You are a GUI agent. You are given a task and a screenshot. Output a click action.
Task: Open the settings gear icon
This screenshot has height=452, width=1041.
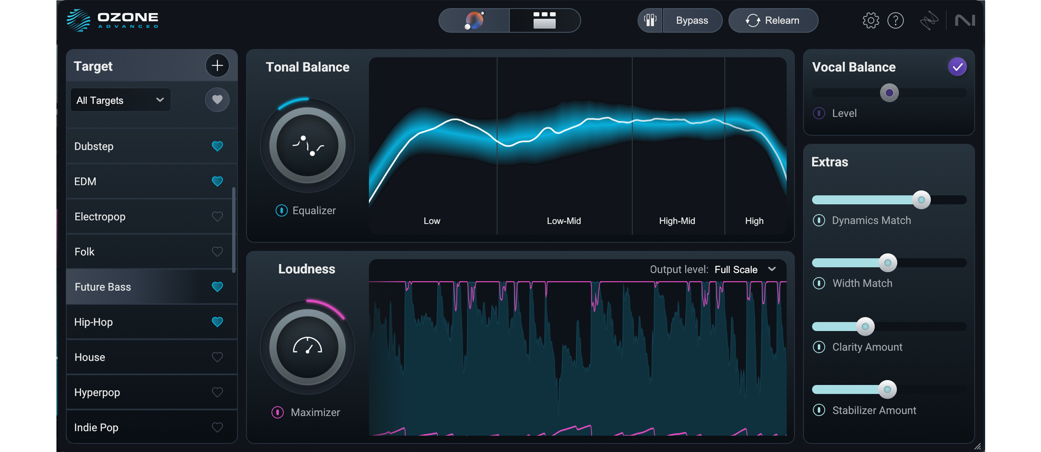pyautogui.click(x=871, y=20)
